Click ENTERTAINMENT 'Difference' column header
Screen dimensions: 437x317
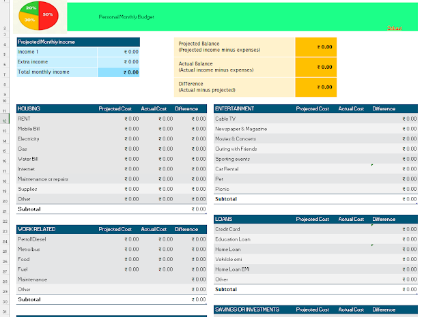click(x=384, y=108)
